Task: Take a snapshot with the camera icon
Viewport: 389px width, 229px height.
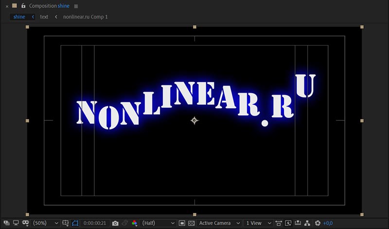Action: (115, 223)
